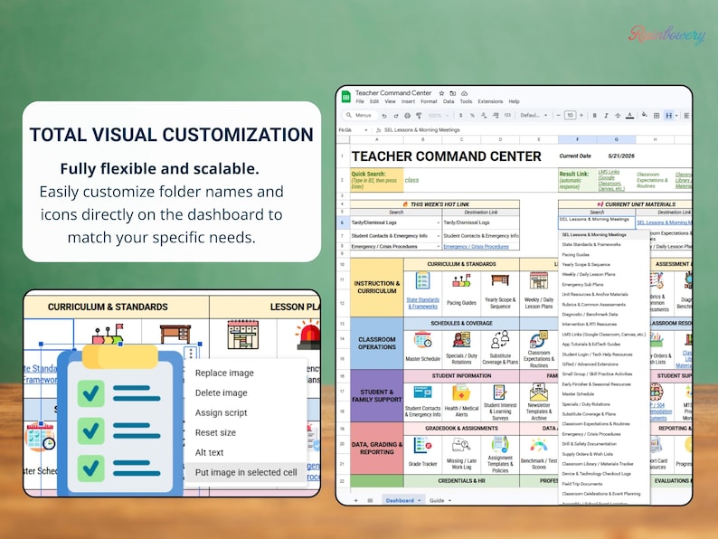The width and height of the screenshot is (718, 539).
Task: Click the increase decimal places icon
Action: pos(496,116)
